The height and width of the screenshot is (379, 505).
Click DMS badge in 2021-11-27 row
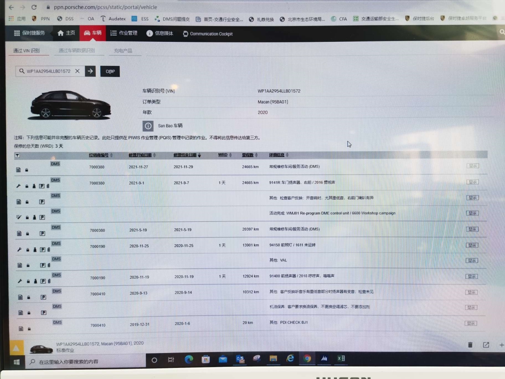point(55,164)
